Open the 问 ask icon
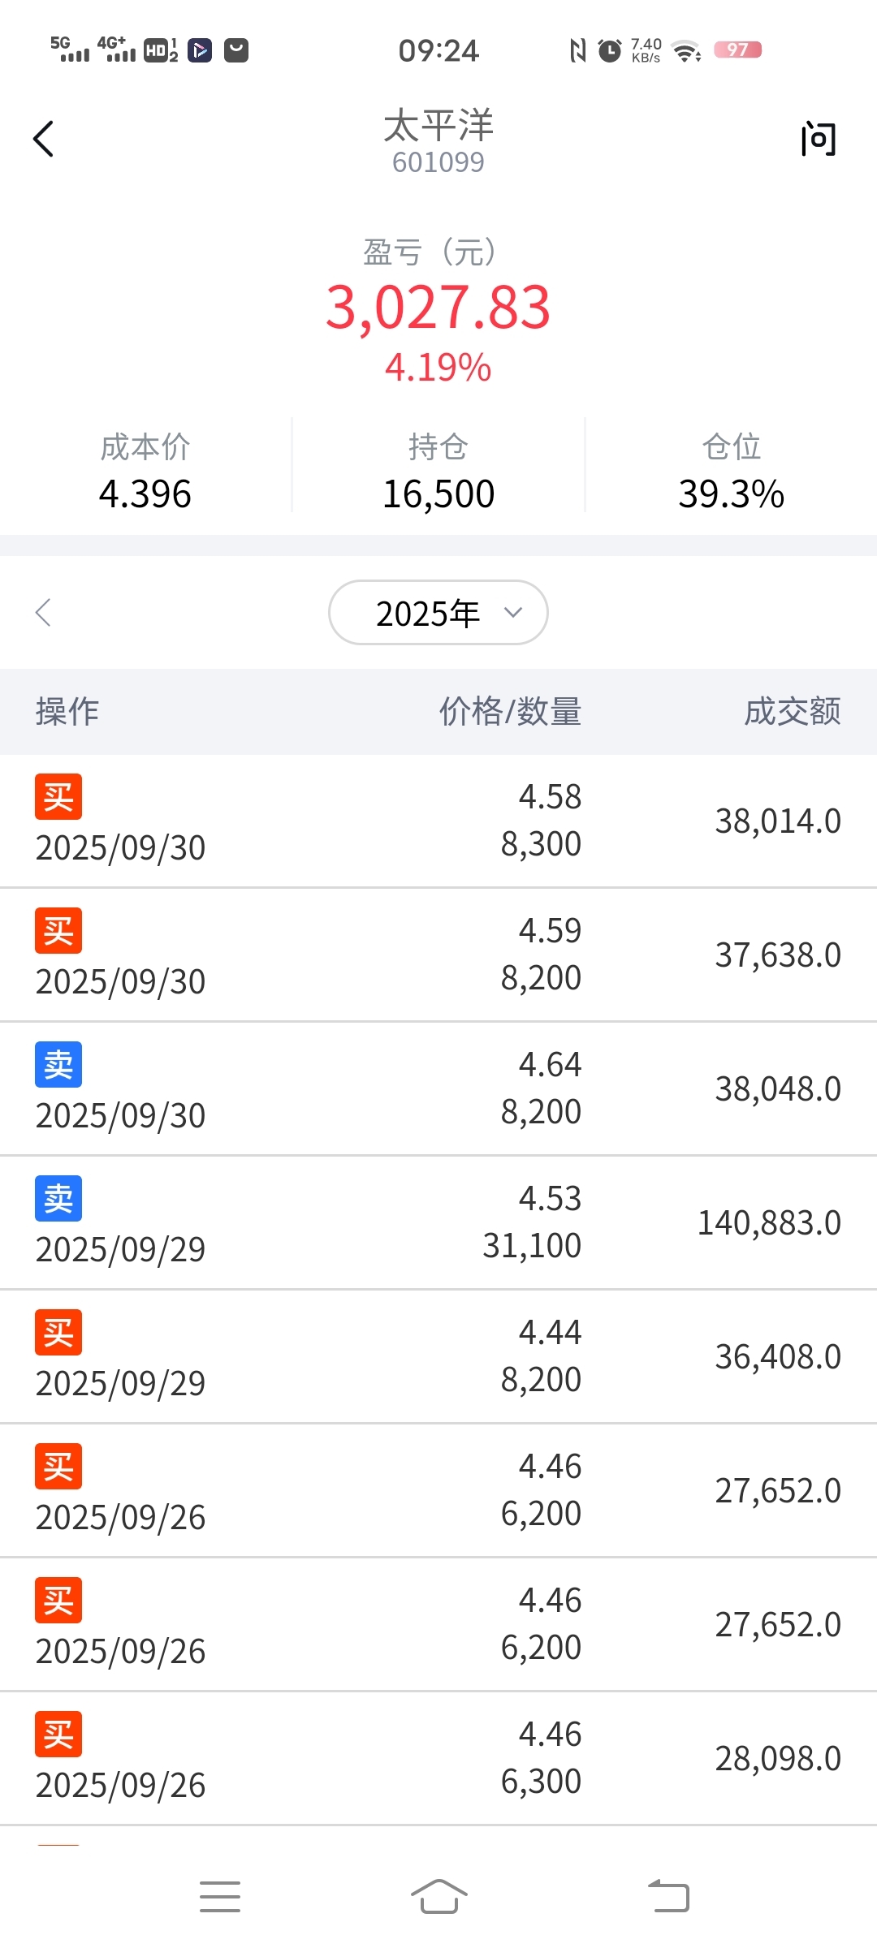877x1948 pixels. point(818,139)
